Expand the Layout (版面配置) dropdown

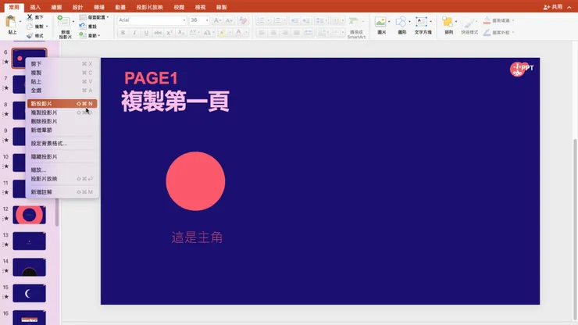(x=107, y=17)
